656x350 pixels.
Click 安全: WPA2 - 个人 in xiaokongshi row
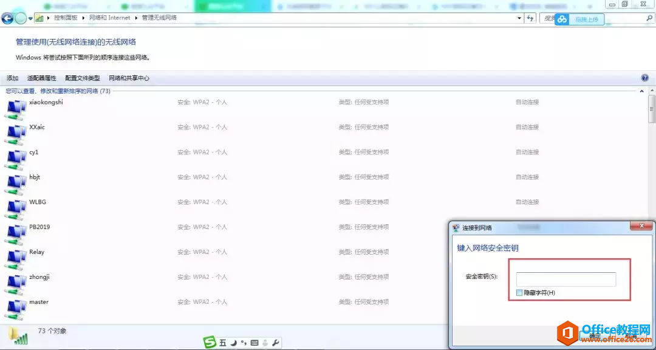(202, 102)
